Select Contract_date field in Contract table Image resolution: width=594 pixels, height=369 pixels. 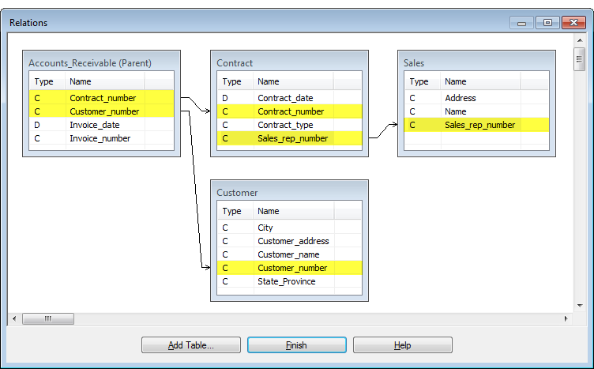(285, 98)
